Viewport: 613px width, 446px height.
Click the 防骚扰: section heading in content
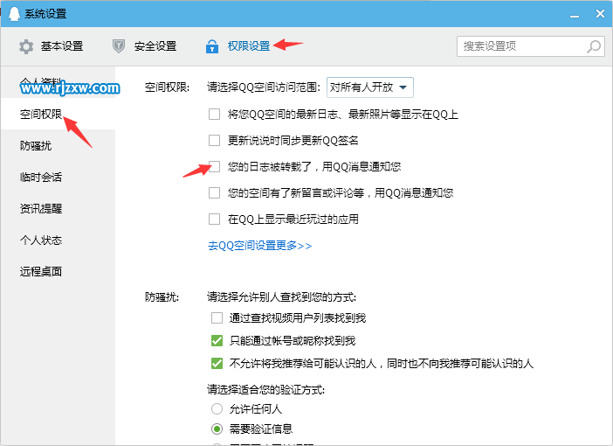[x=162, y=296]
